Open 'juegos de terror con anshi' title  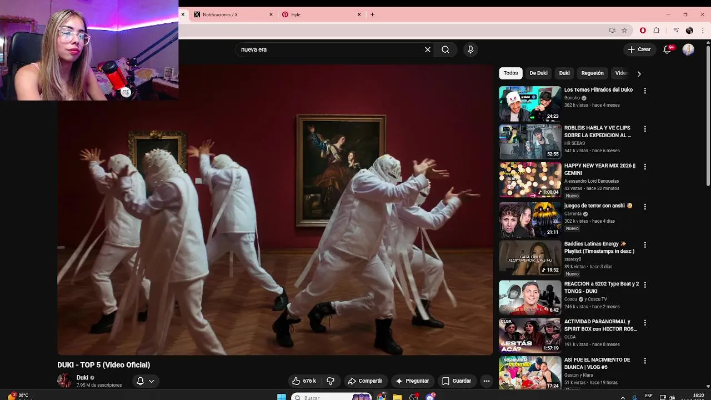pyautogui.click(x=598, y=206)
